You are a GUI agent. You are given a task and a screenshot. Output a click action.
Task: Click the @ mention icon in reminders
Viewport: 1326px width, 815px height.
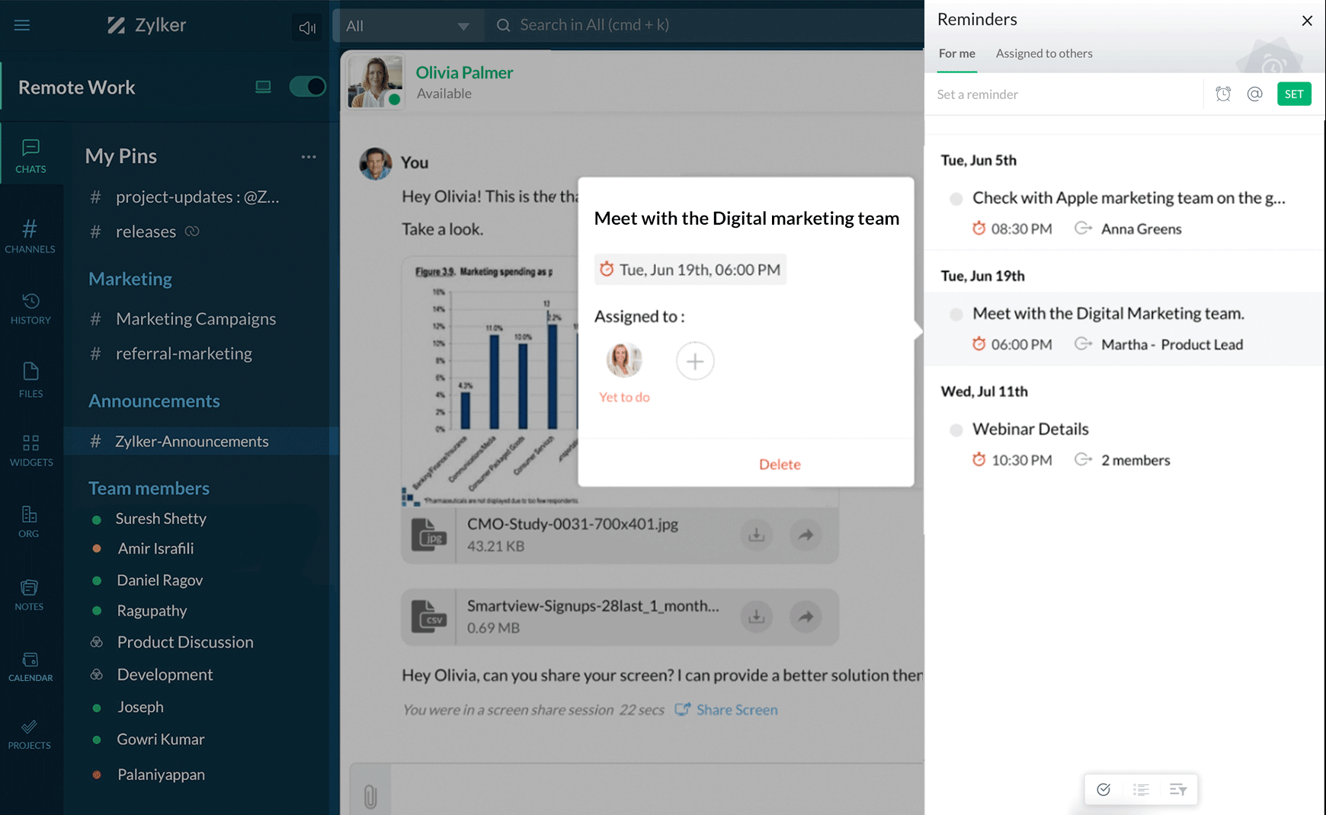(1254, 94)
